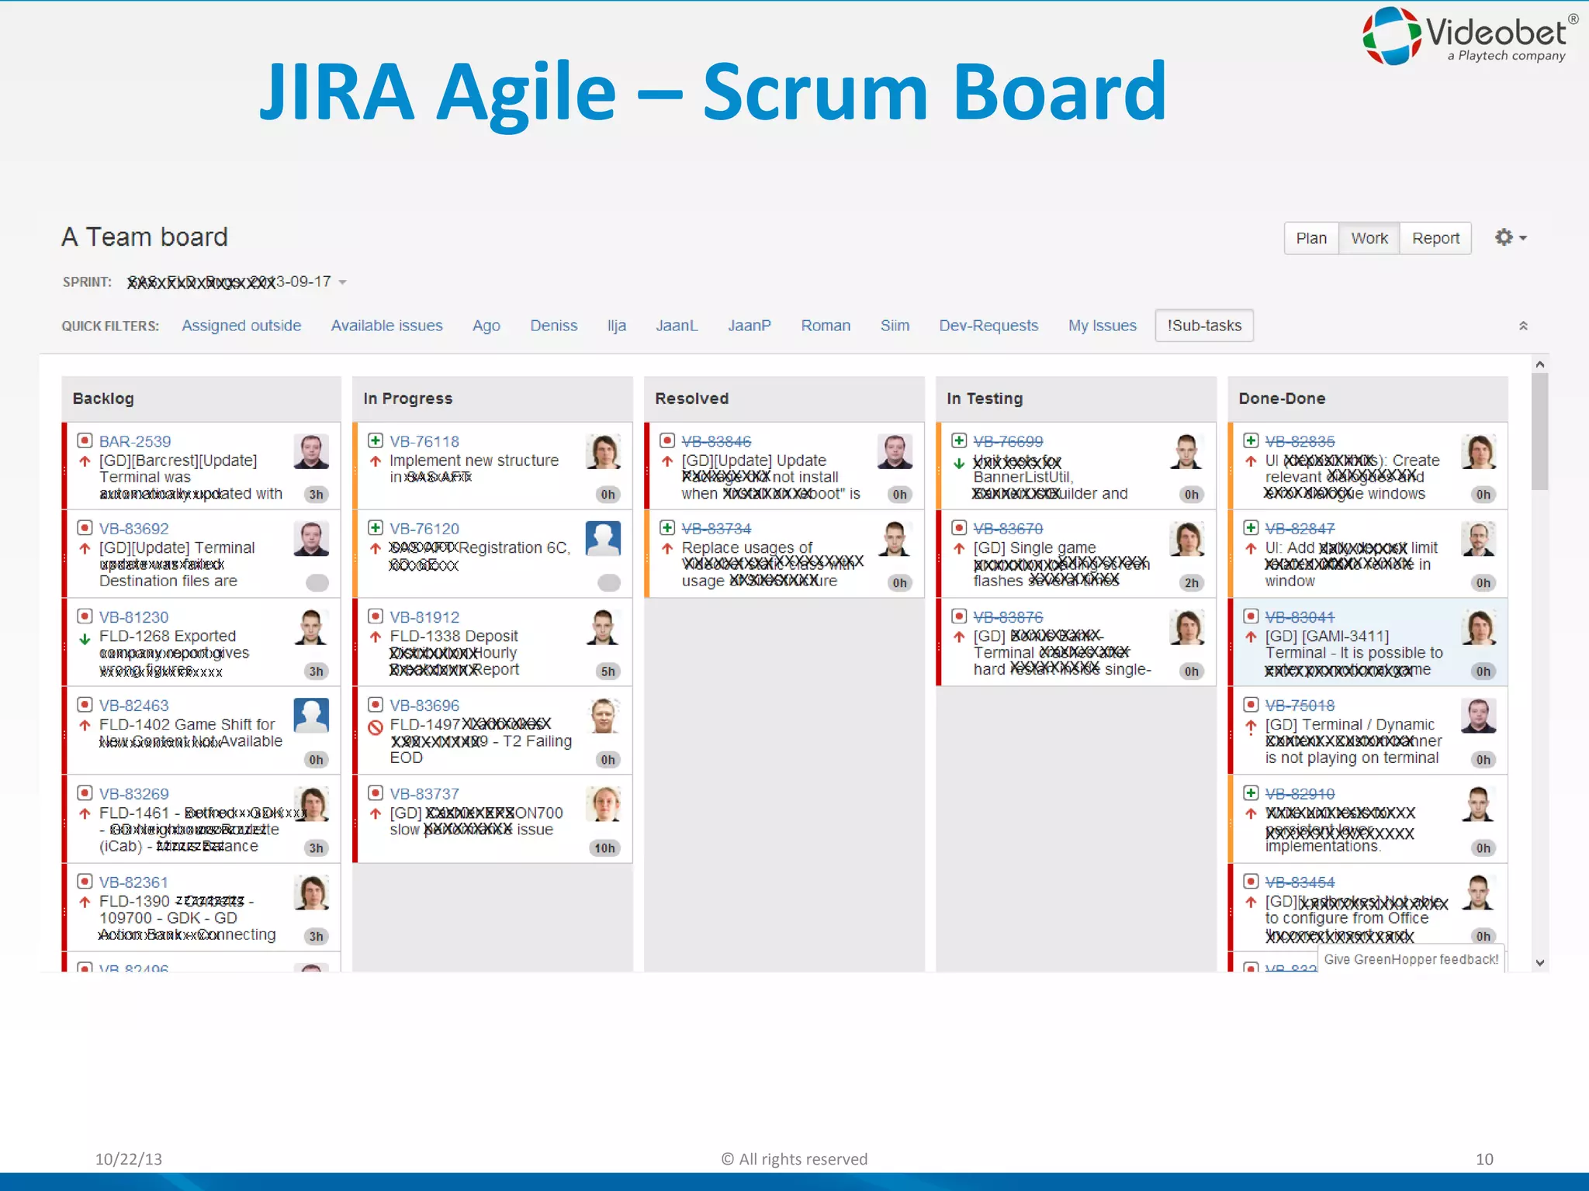
Task: Toggle the Ilja quick filter
Action: coord(617,326)
